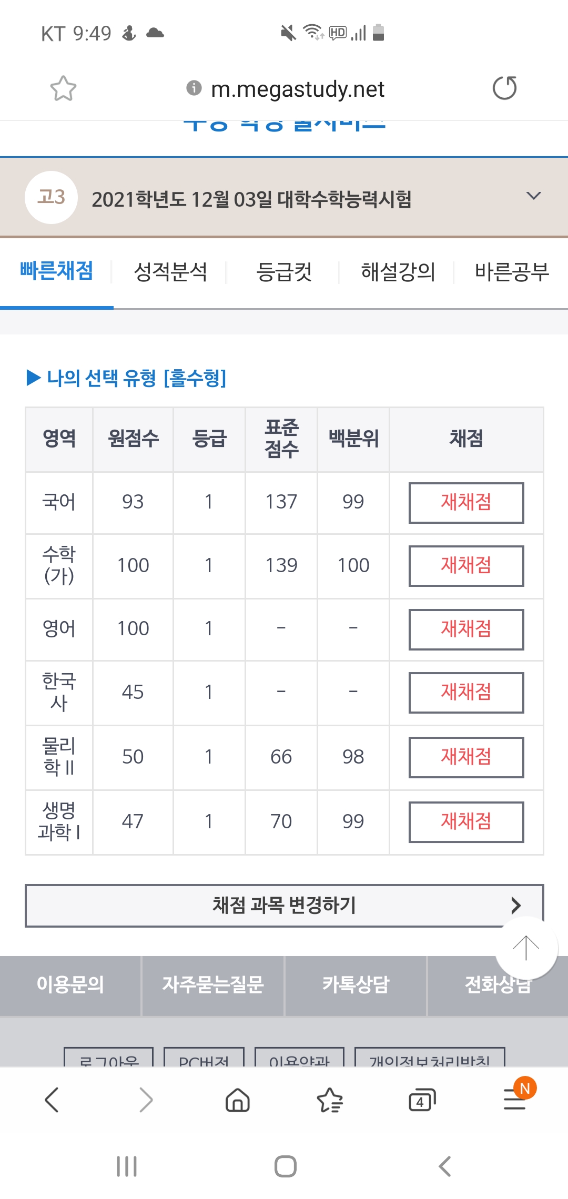Click 재채점 button for 국어
This screenshot has width=568, height=1199.
(466, 503)
